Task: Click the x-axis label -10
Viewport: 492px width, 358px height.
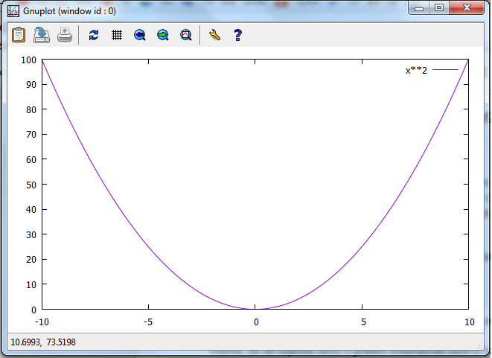Action: (x=42, y=322)
